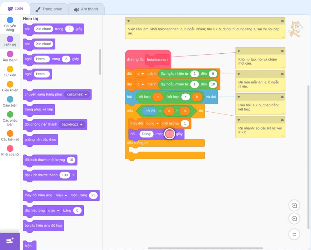Edit the 'Đúng!' text field

click(146, 134)
